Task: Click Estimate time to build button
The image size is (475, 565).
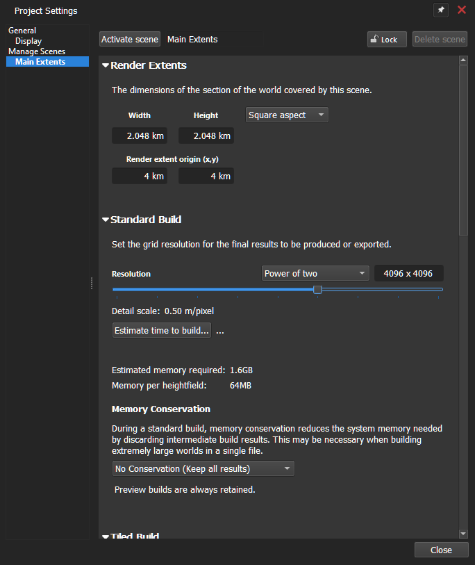Action: [x=162, y=330]
